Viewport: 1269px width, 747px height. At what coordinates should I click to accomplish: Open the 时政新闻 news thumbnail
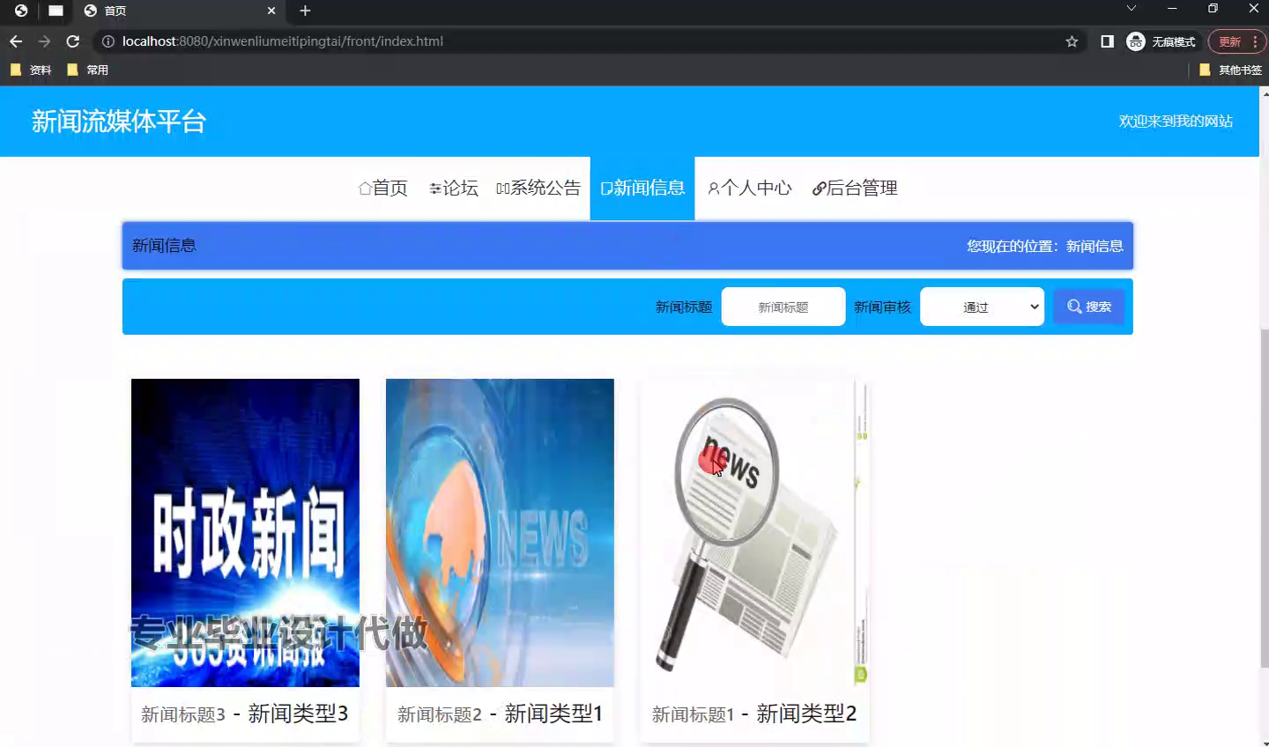click(x=245, y=532)
